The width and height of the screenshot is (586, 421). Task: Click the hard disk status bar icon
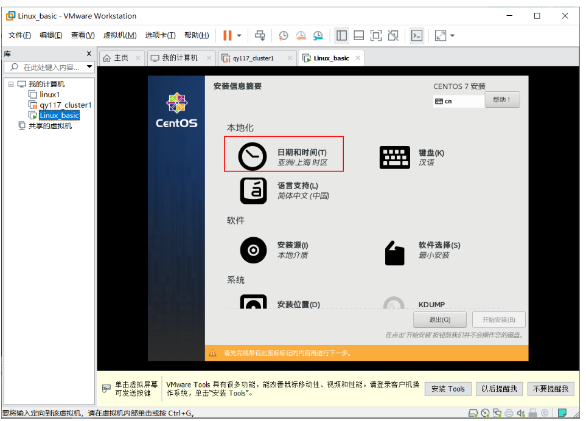coord(473,412)
